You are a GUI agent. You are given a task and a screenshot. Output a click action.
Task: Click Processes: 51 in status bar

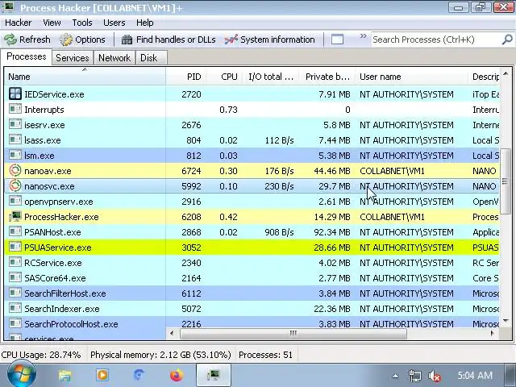click(x=265, y=355)
